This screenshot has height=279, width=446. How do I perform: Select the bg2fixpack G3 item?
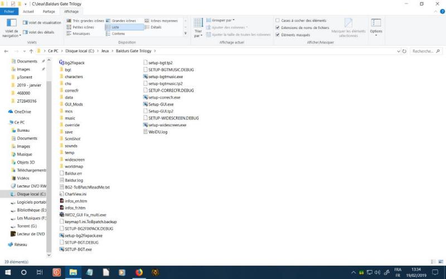(72, 62)
